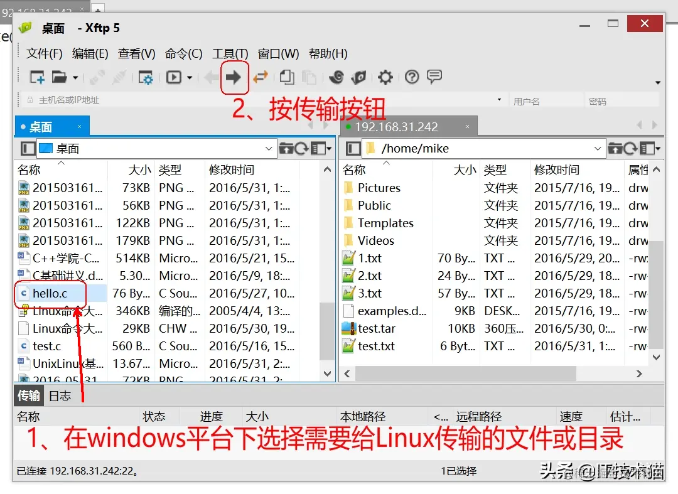This screenshot has height=494, width=678.
Task: Click the Options gear icon
Action: (385, 77)
